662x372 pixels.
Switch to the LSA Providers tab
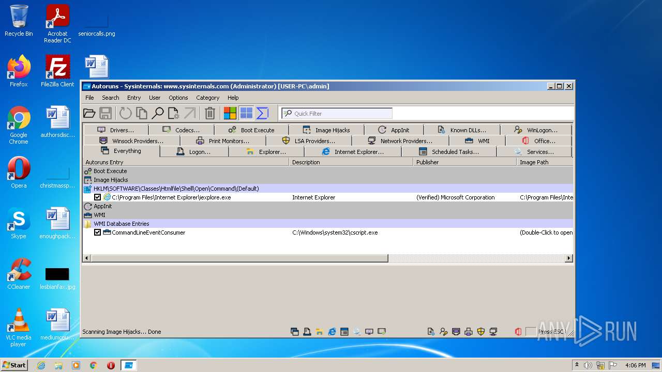click(x=309, y=141)
